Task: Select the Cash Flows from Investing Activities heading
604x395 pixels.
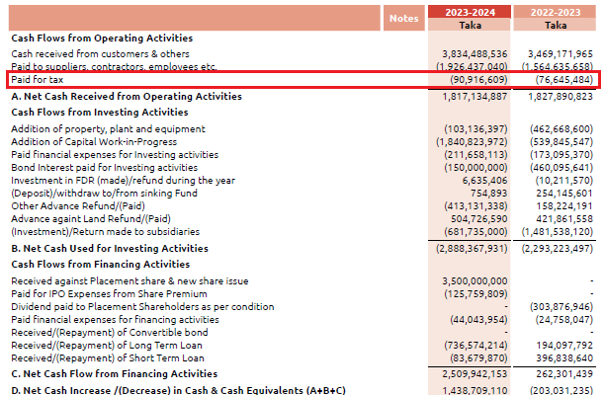Action: [99, 113]
